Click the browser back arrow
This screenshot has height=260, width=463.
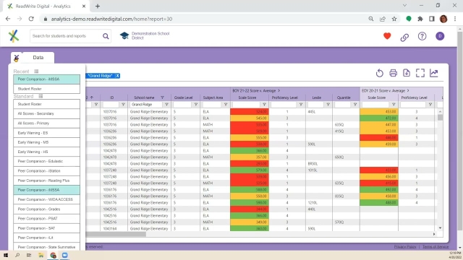[8, 19]
